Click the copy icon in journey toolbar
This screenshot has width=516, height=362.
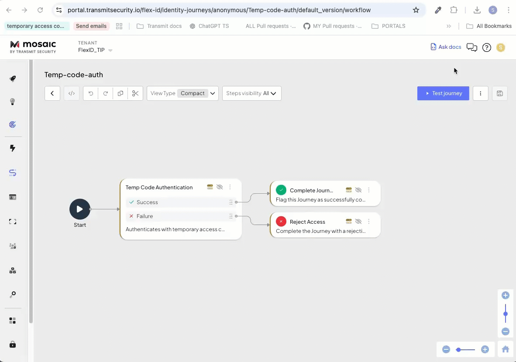120,93
